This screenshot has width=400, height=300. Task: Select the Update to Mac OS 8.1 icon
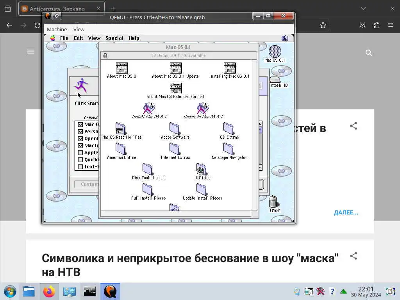point(203,109)
